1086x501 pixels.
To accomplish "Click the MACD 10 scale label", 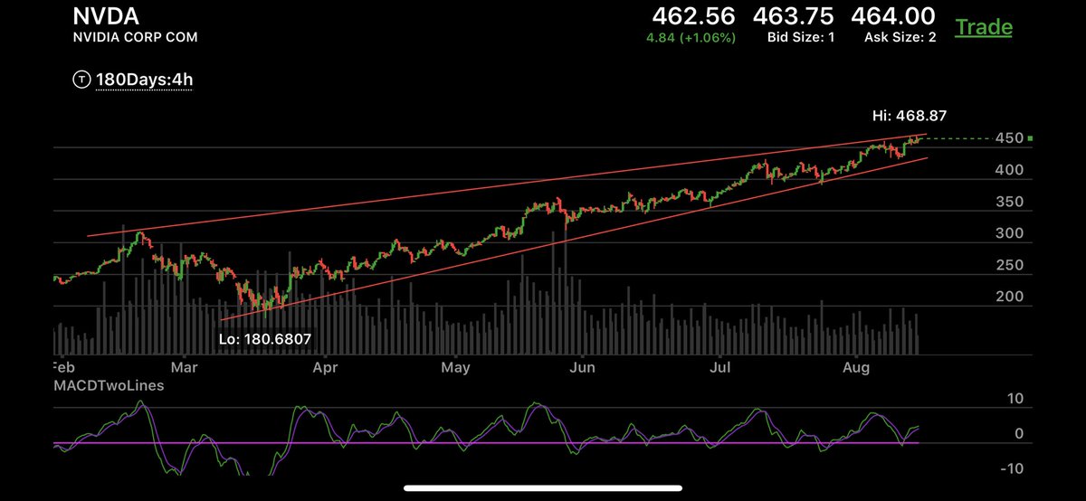I will [x=1017, y=399].
